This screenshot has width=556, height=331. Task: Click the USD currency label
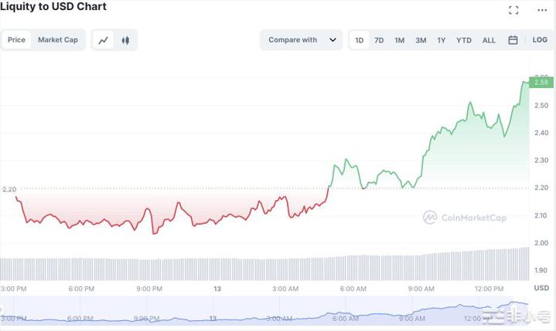pyautogui.click(x=541, y=289)
